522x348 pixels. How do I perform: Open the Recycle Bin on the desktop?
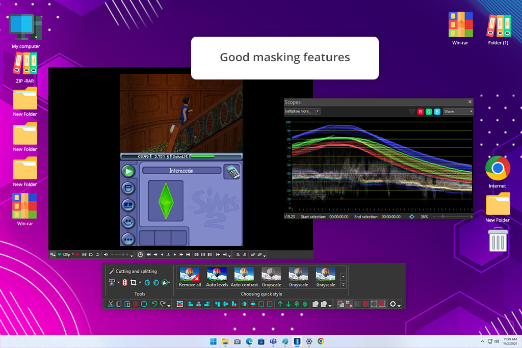[498, 239]
